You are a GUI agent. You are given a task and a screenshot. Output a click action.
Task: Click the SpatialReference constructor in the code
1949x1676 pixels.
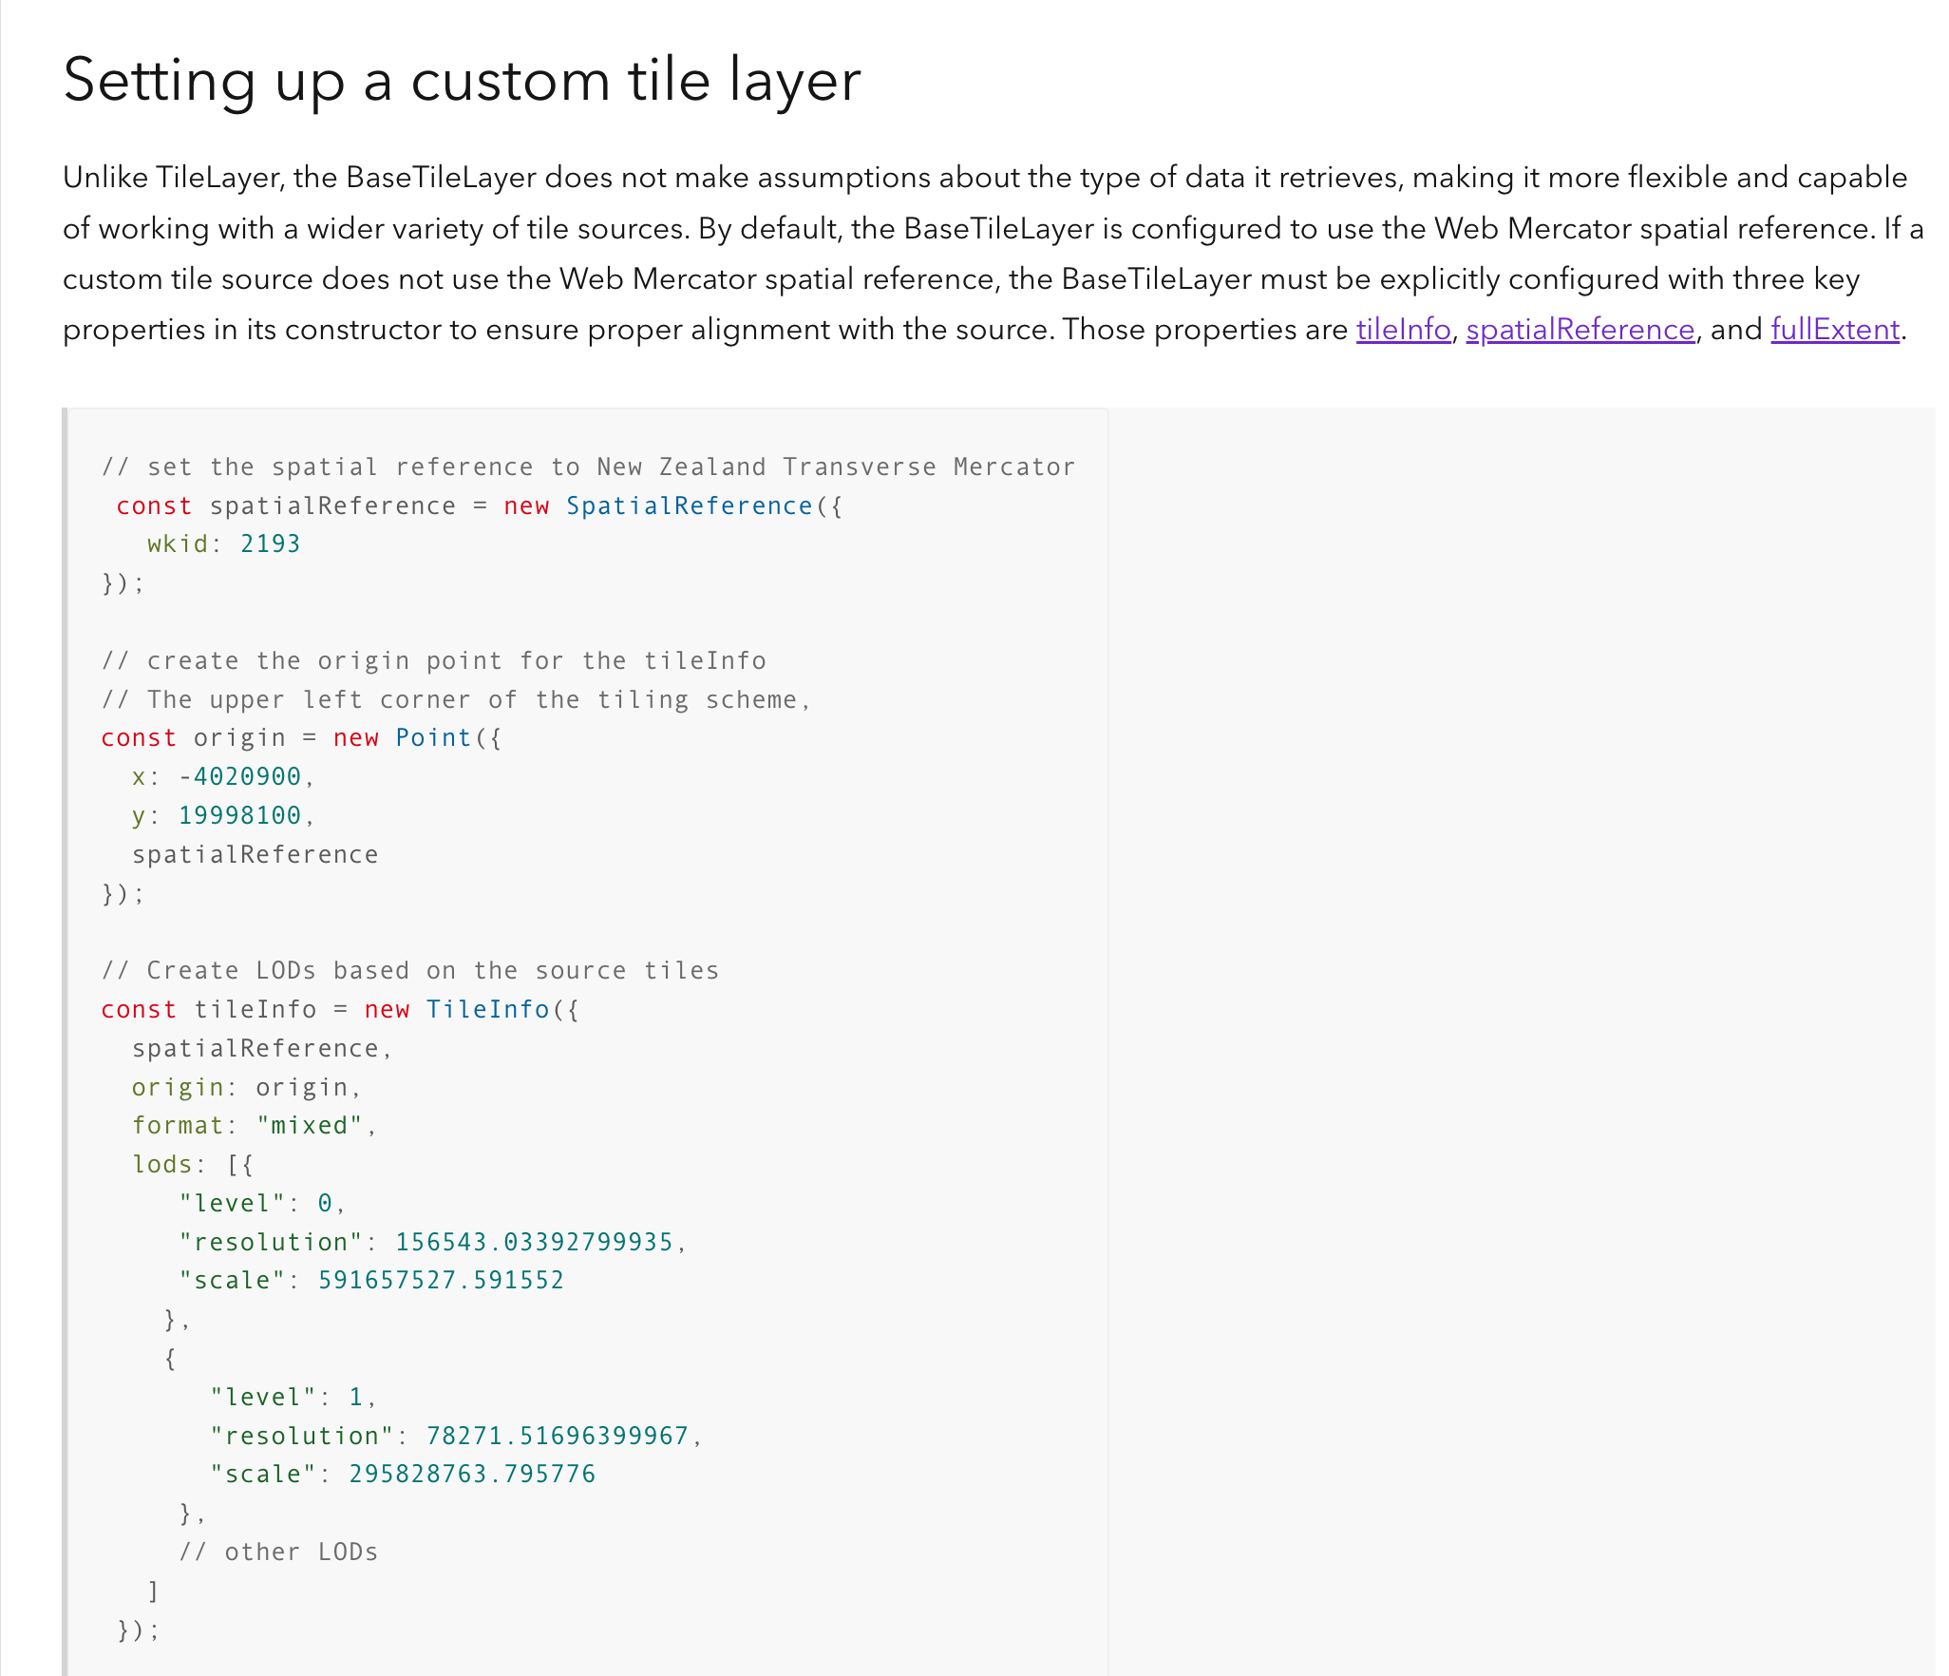[691, 505]
